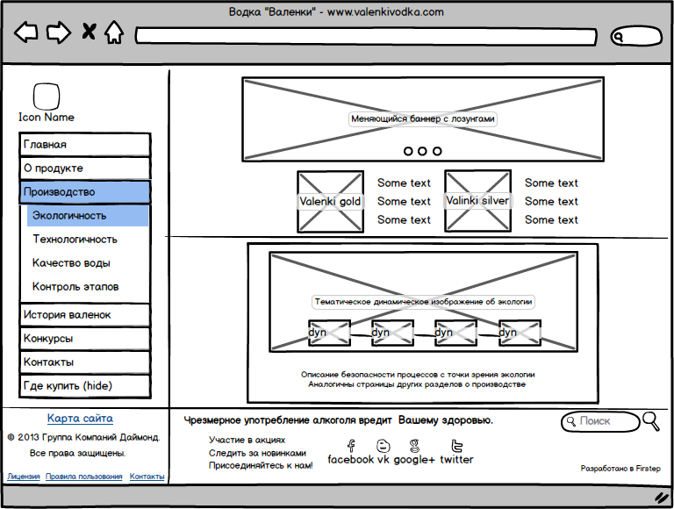Click the Присоединяйтесь к нам! text
This screenshot has width=674, height=509.
(x=261, y=465)
